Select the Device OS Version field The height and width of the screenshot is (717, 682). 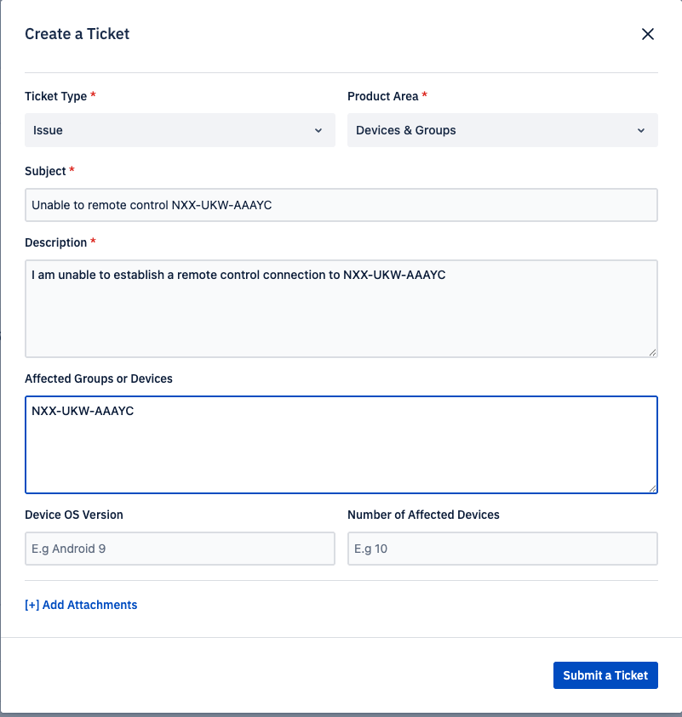point(180,549)
